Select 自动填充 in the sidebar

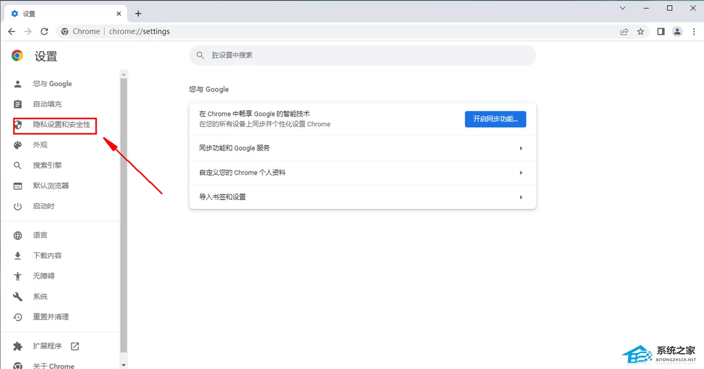pos(47,104)
